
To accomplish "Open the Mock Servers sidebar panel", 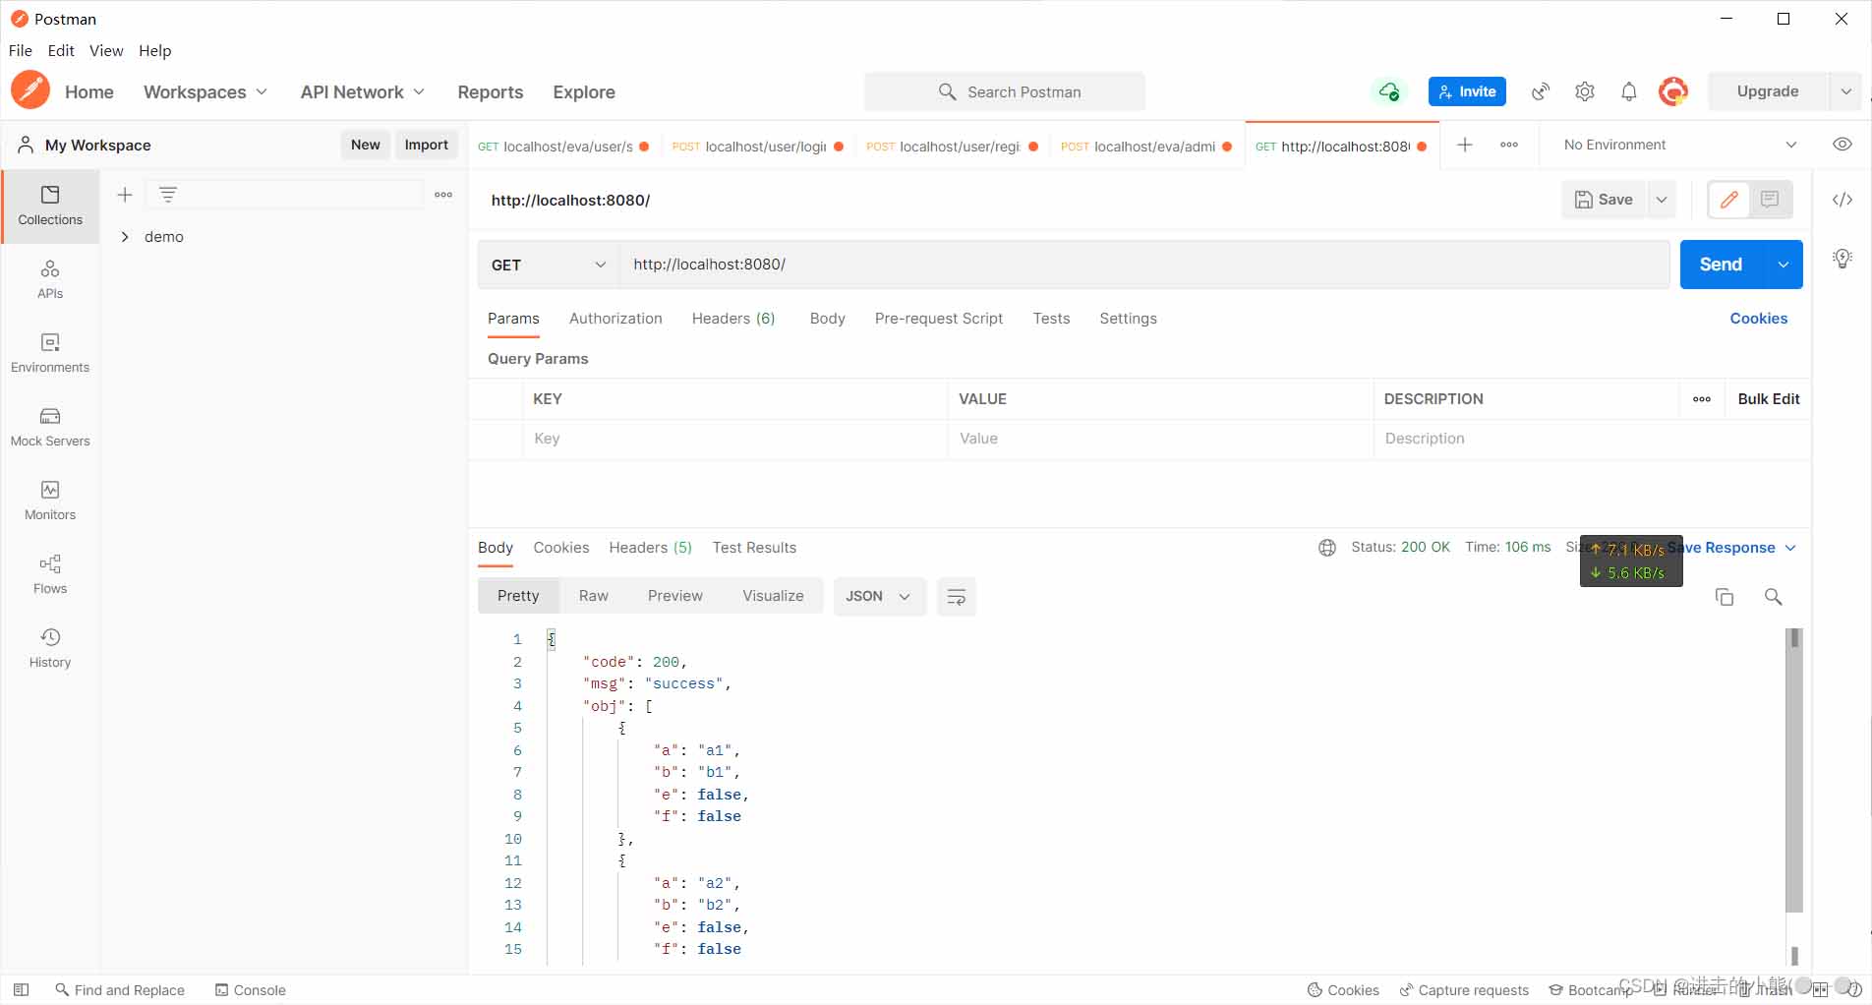I will (50, 427).
